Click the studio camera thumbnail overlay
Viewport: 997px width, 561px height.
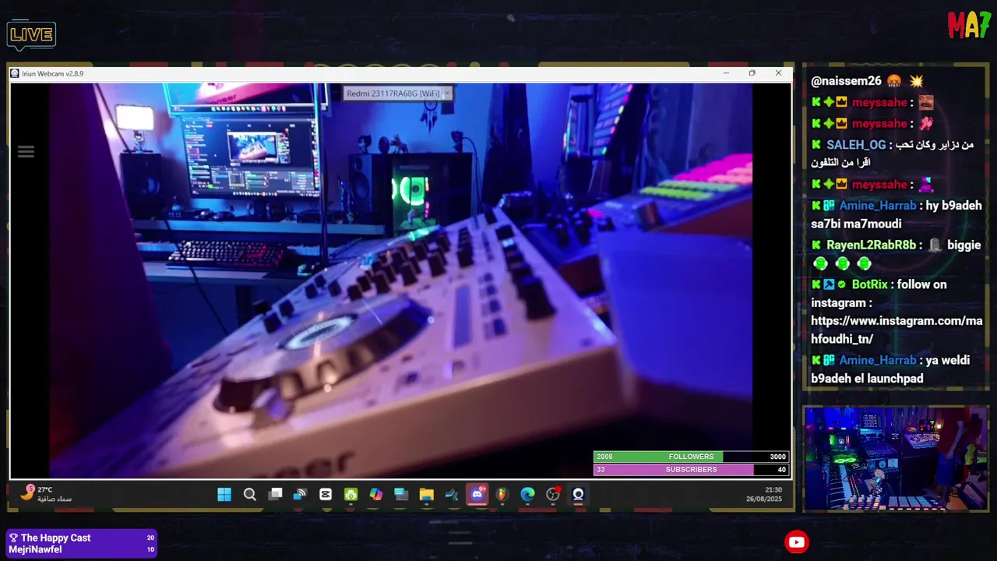pos(896,458)
